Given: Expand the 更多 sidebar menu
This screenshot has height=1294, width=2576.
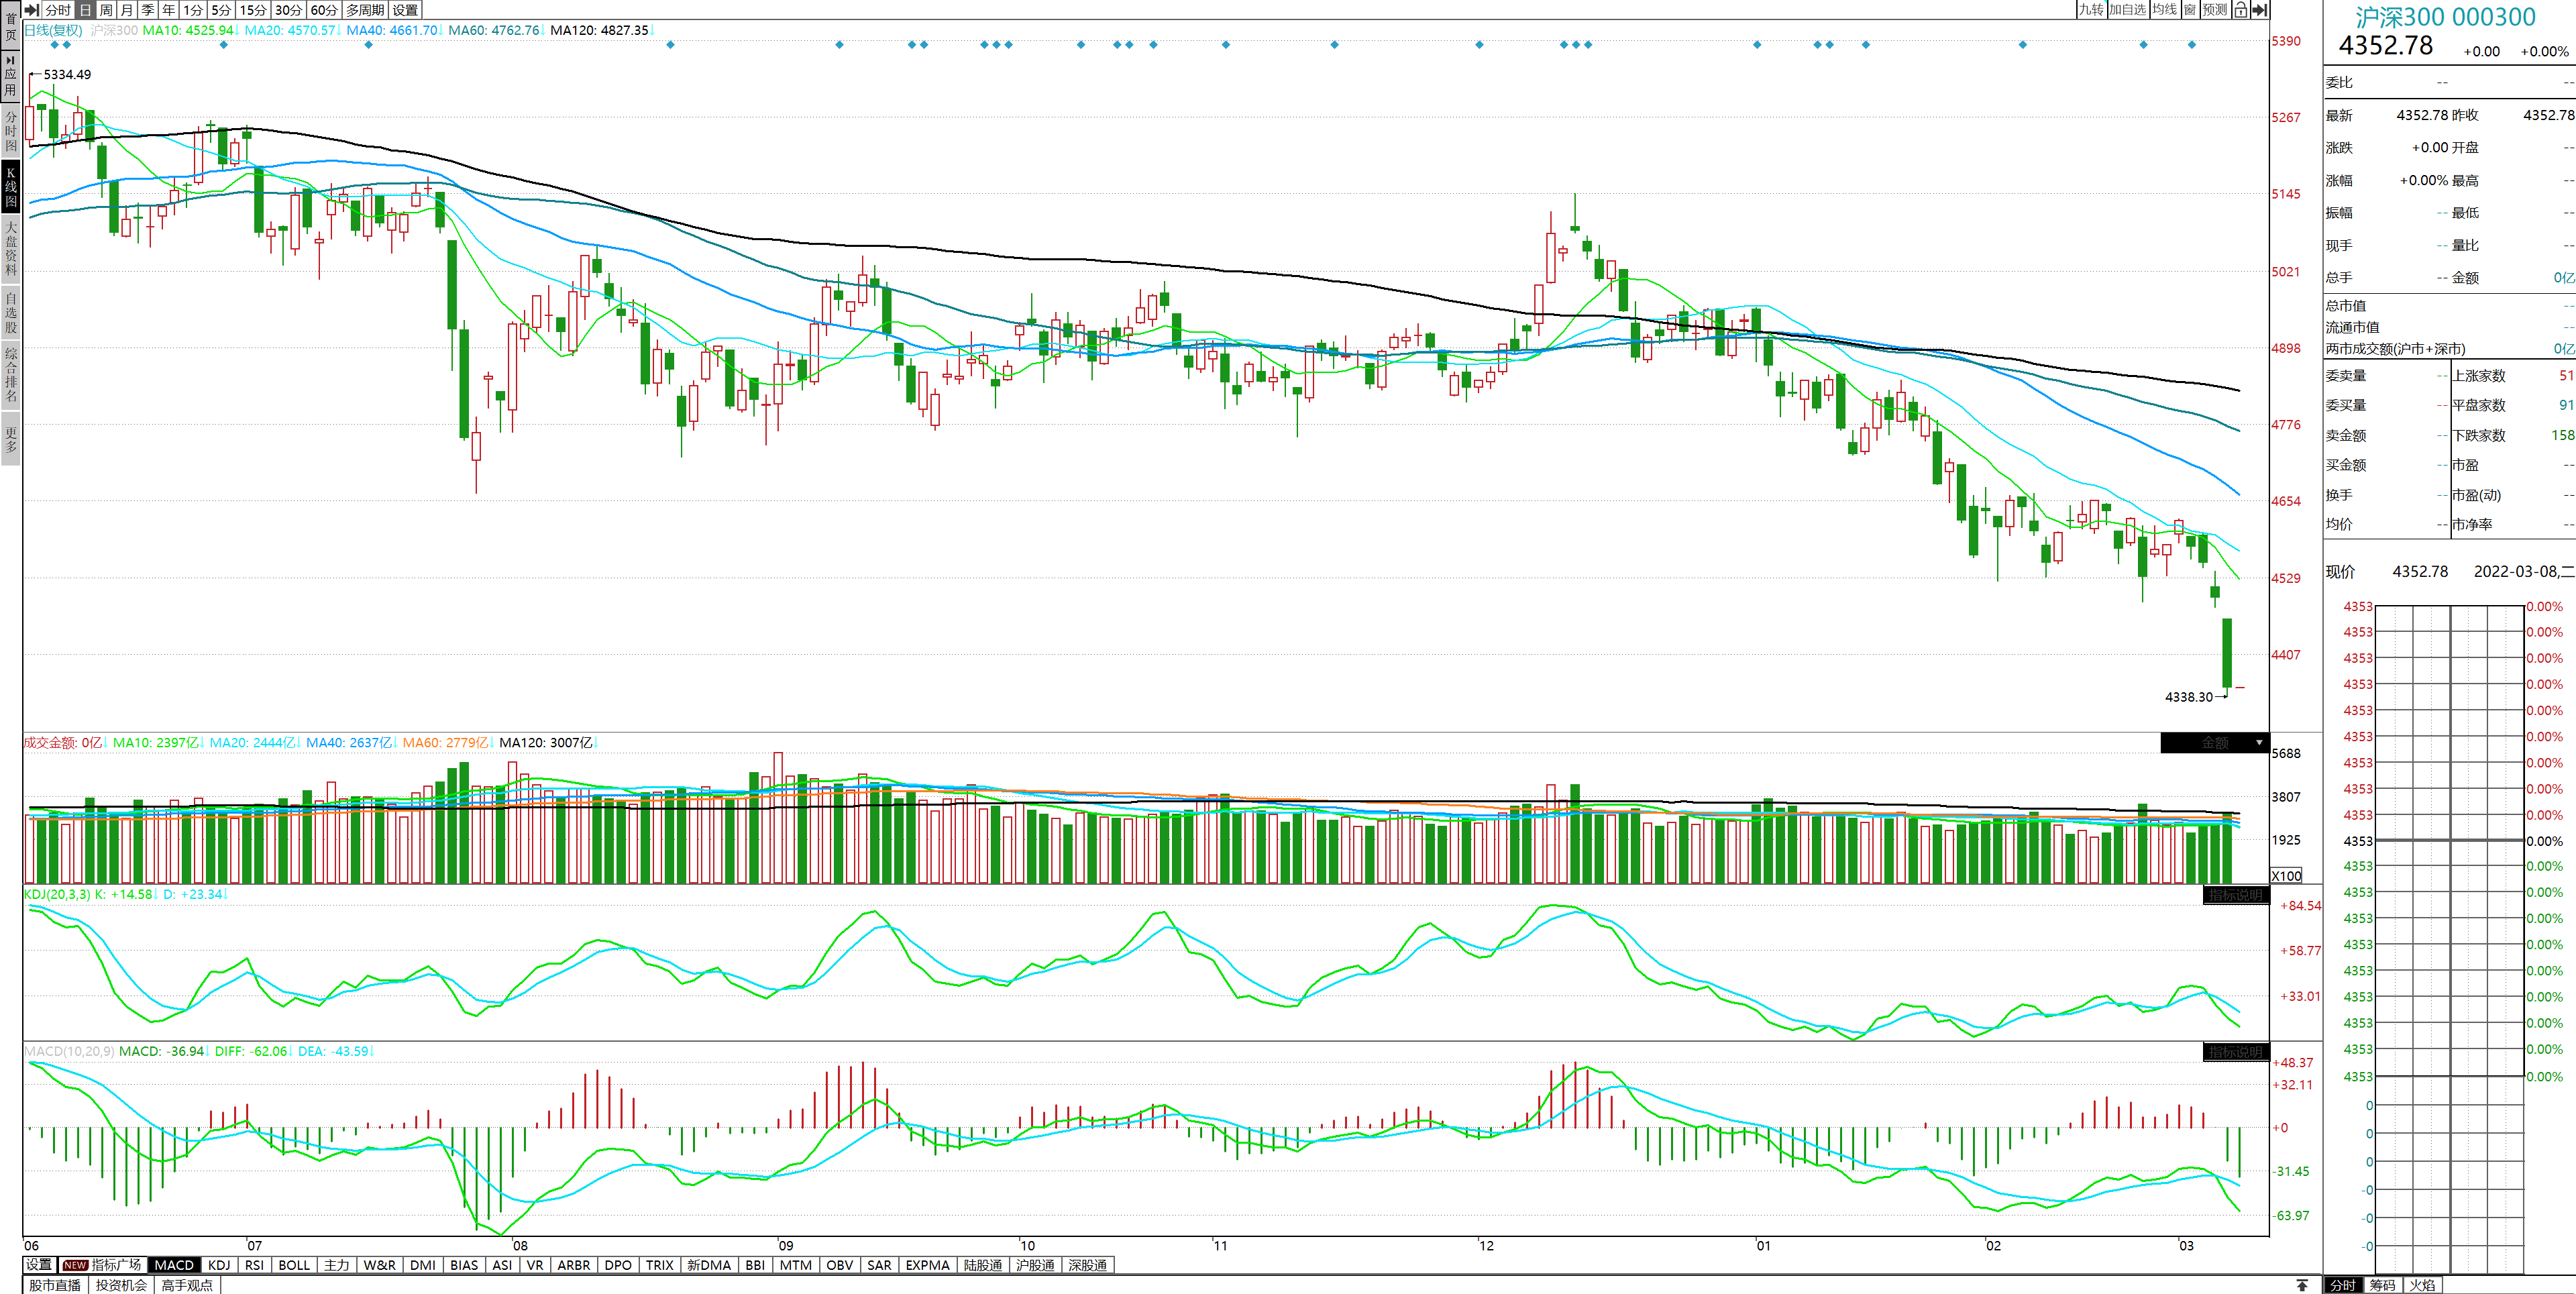Looking at the screenshot, I should pyautogui.click(x=10, y=440).
